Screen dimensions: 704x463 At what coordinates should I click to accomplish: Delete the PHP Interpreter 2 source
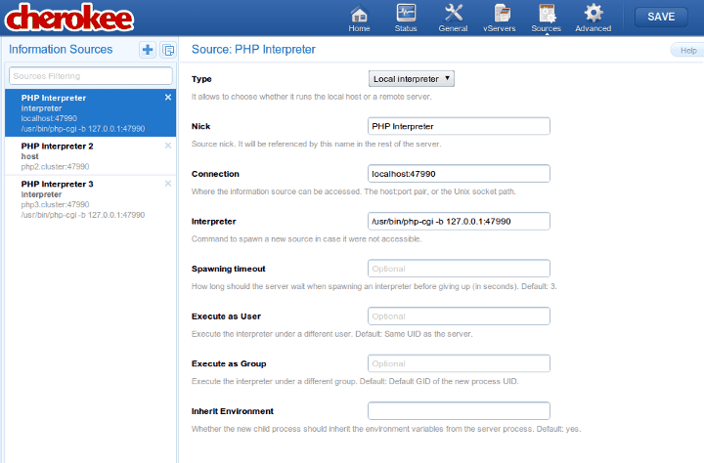click(x=168, y=146)
